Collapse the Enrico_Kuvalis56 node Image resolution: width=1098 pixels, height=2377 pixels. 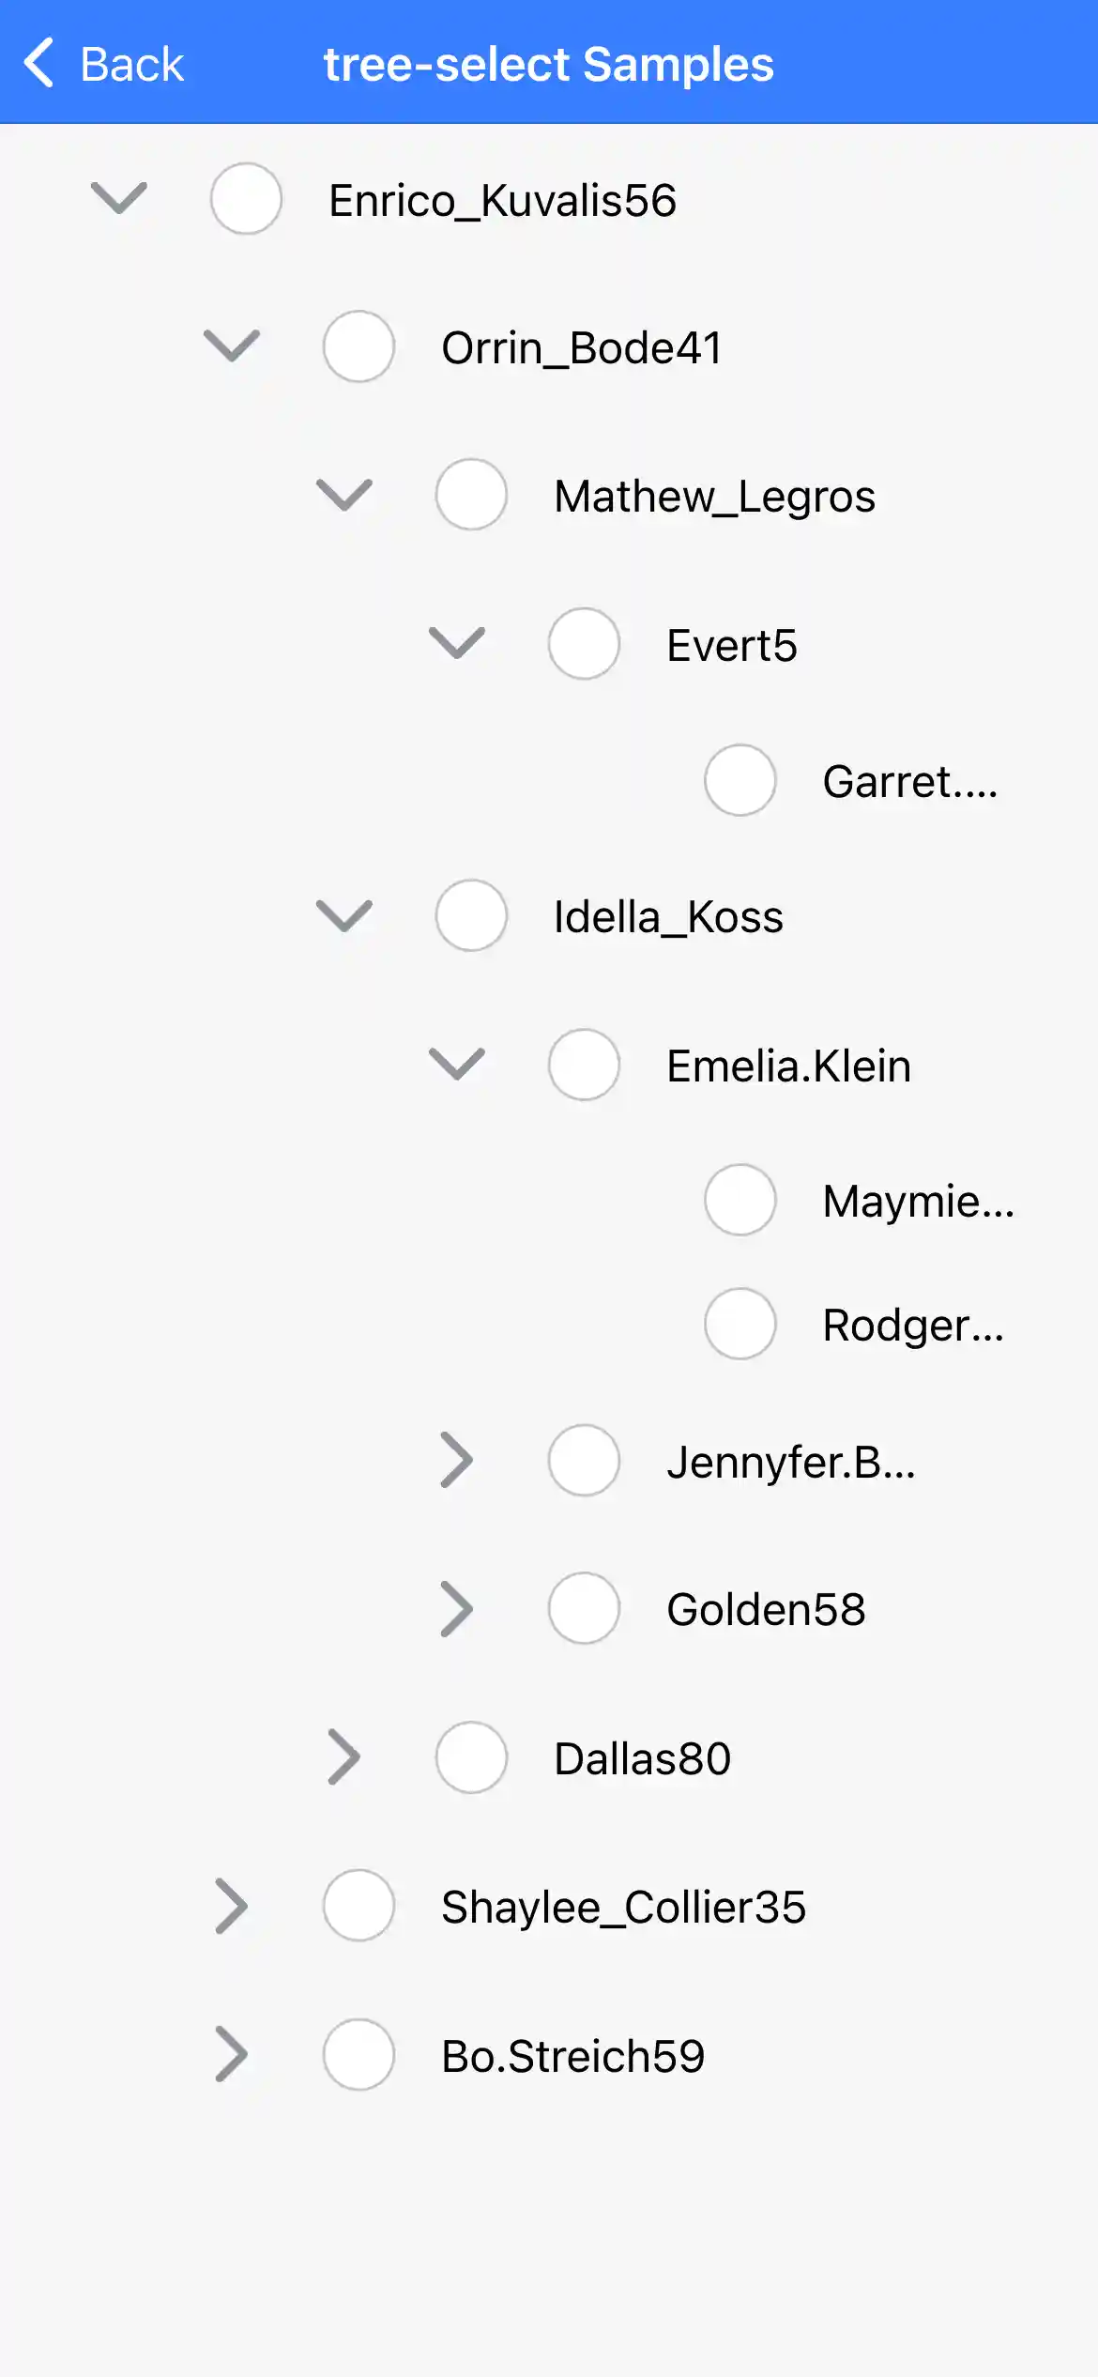[119, 198]
